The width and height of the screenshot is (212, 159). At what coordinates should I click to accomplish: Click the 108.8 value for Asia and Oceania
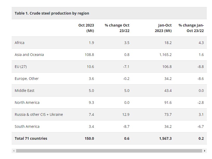point(89,55)
